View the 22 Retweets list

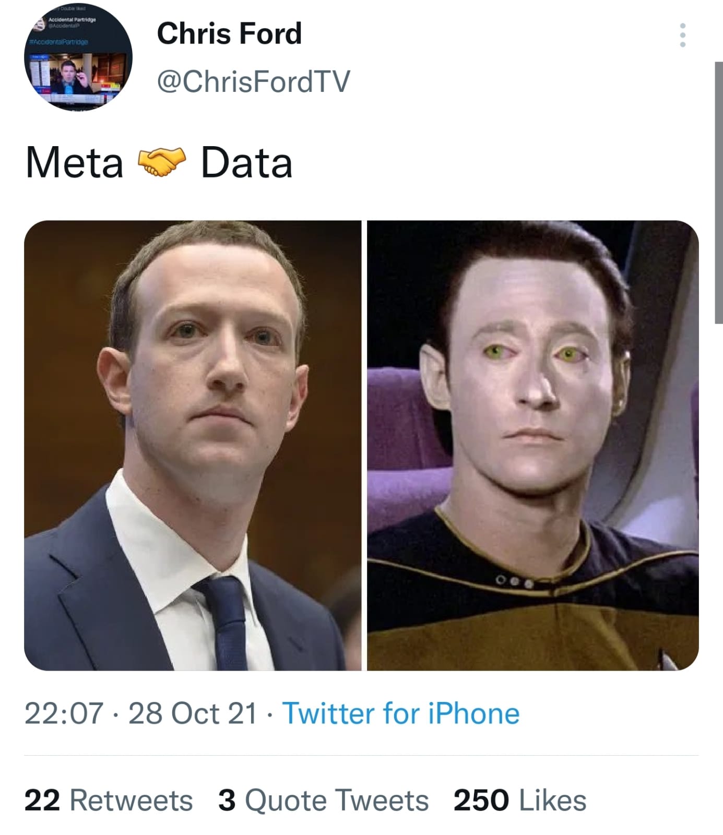click(x=109, y=800)
